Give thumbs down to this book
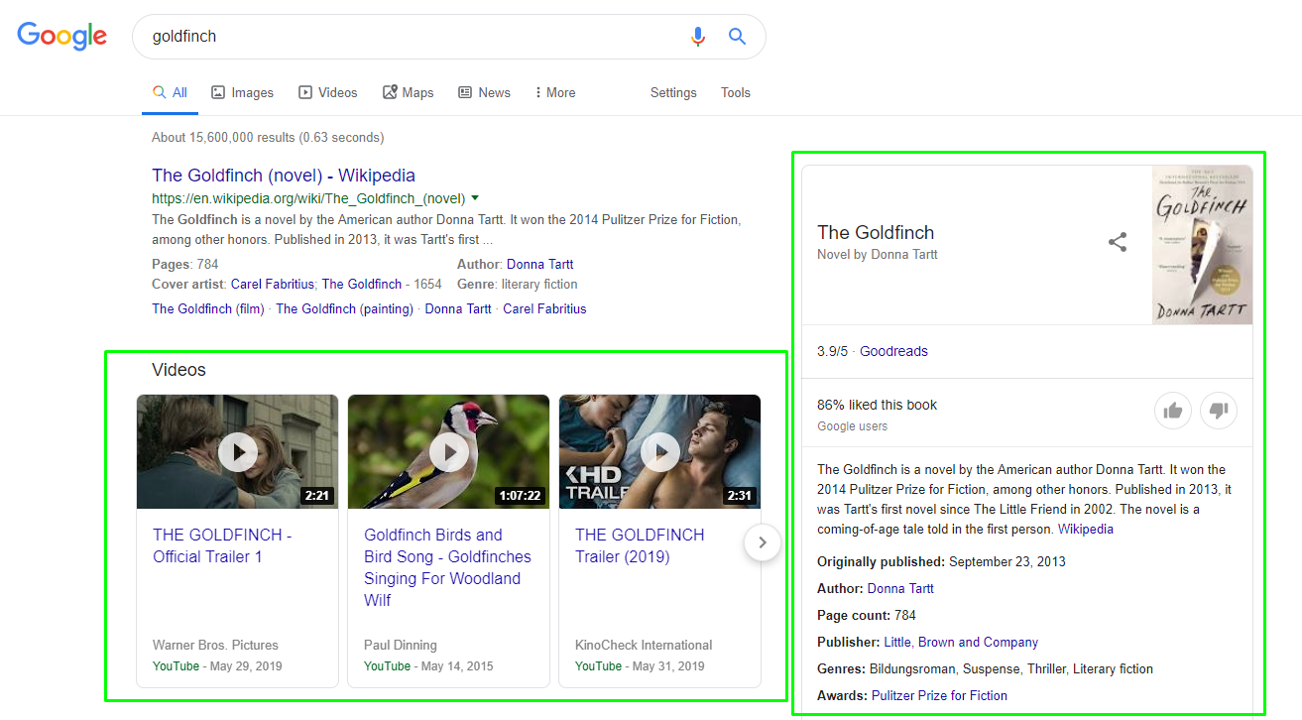This screenshot has width=1302, height=720. (1219, 411)
